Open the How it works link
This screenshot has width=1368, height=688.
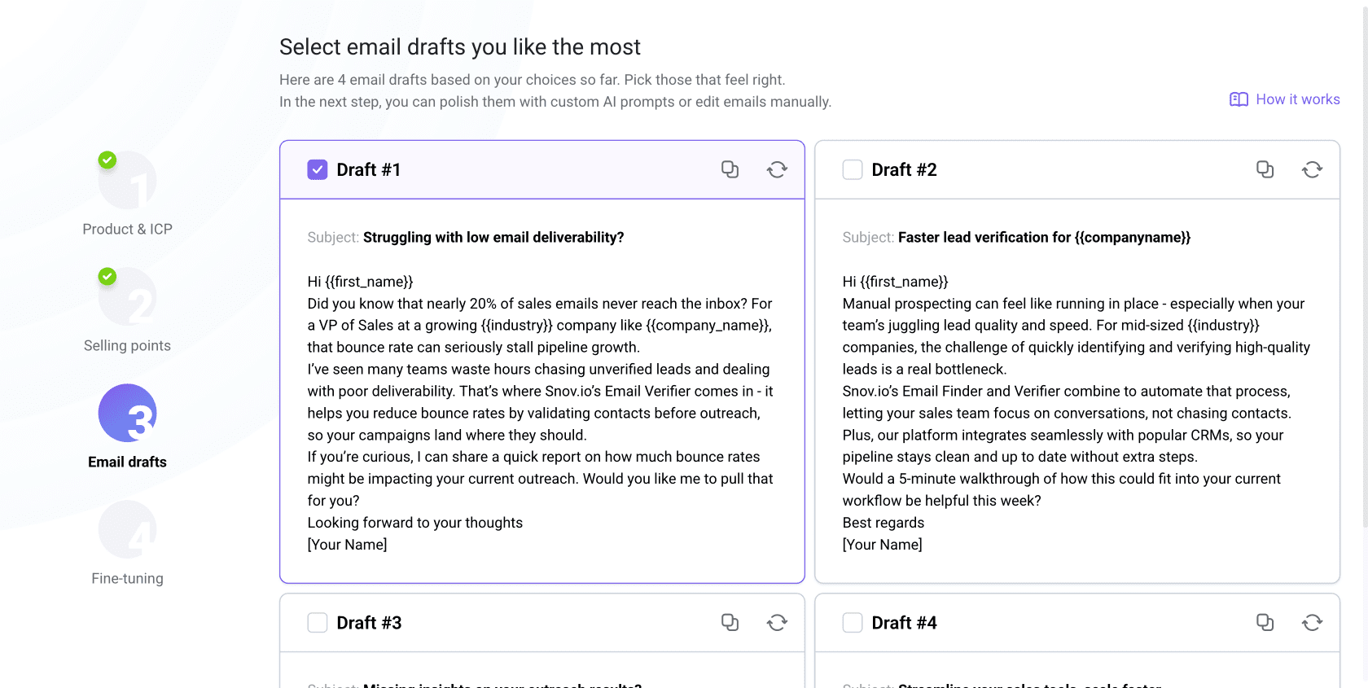click(1297, 99)
